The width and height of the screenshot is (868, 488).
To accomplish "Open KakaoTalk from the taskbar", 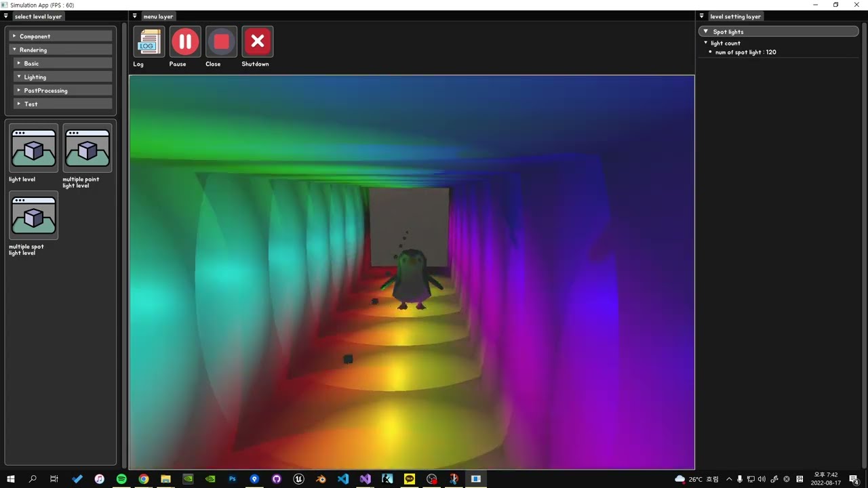I will (x=410, y=479).
